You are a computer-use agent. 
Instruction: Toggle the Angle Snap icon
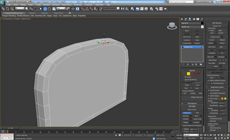[87, 9]
